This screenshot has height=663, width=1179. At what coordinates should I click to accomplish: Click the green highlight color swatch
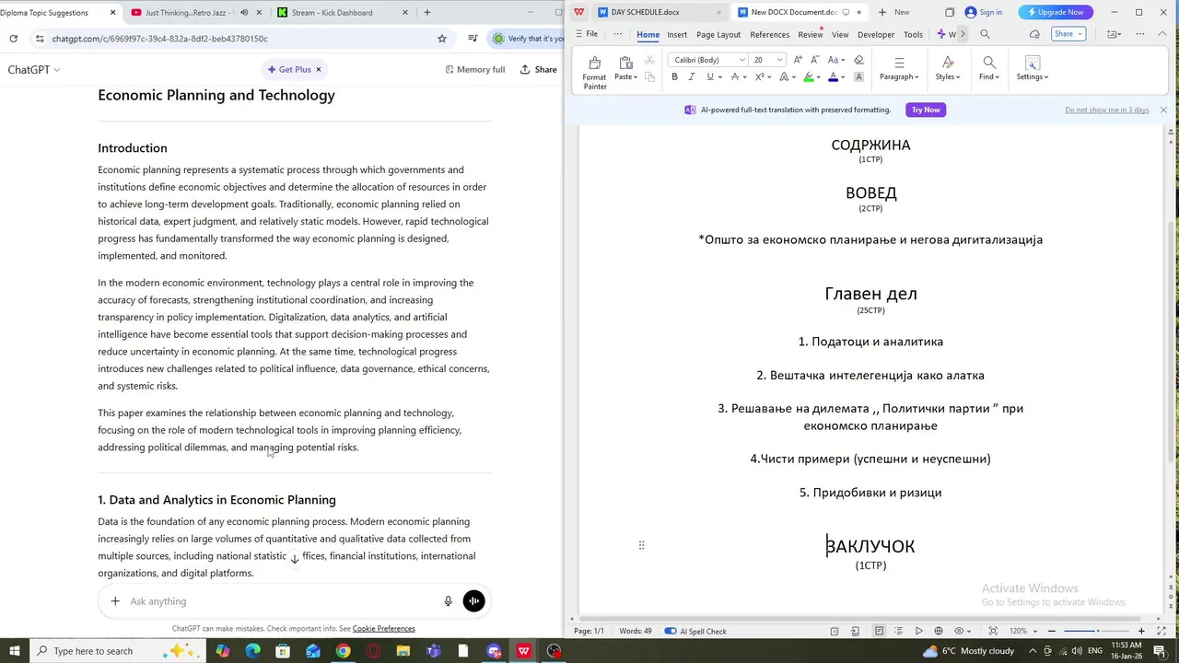click(809, 77)
